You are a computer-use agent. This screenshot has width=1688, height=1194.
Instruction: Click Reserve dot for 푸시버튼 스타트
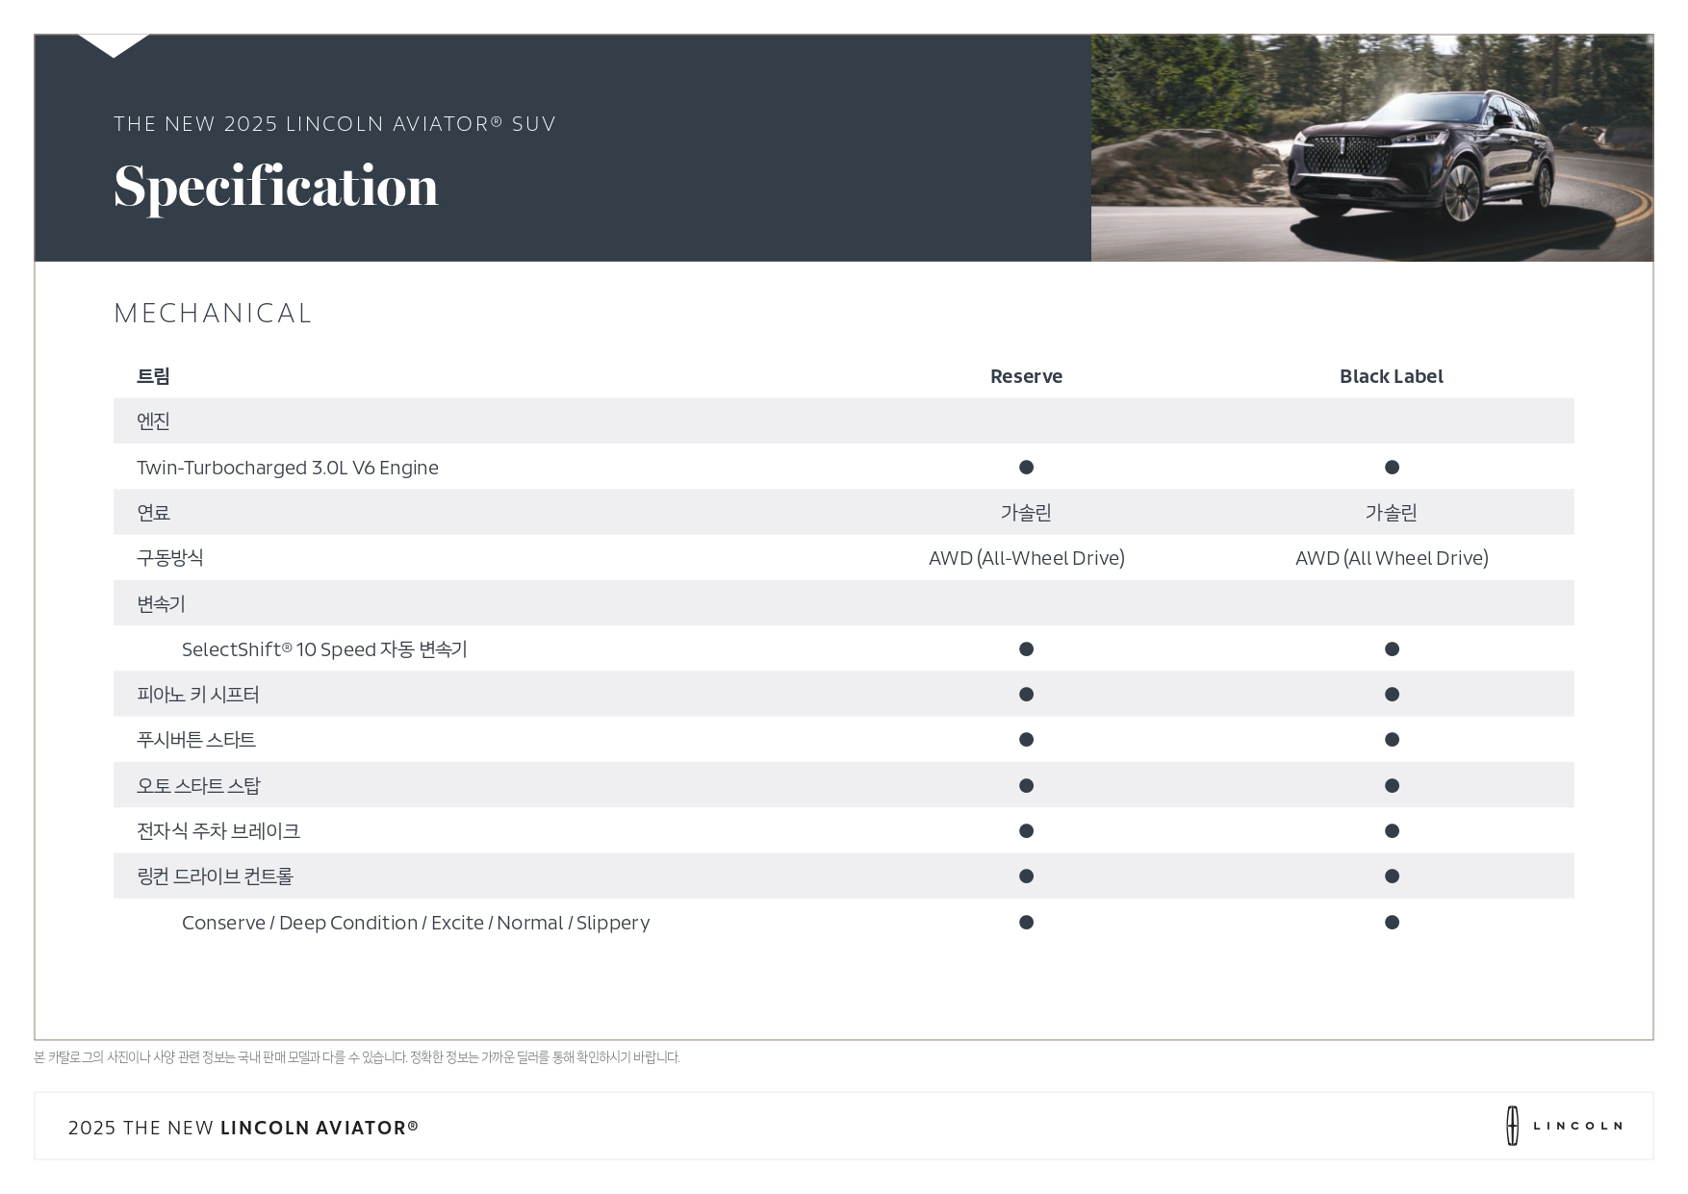coord(1026,740)
